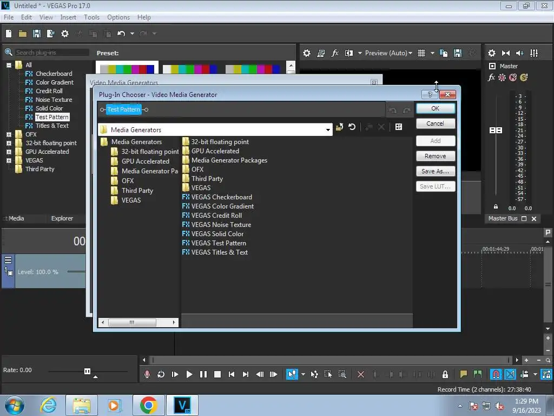The width and height of the screenshot is (554, 416).
Task: Open the Insert menu
Action: [68, 17]
